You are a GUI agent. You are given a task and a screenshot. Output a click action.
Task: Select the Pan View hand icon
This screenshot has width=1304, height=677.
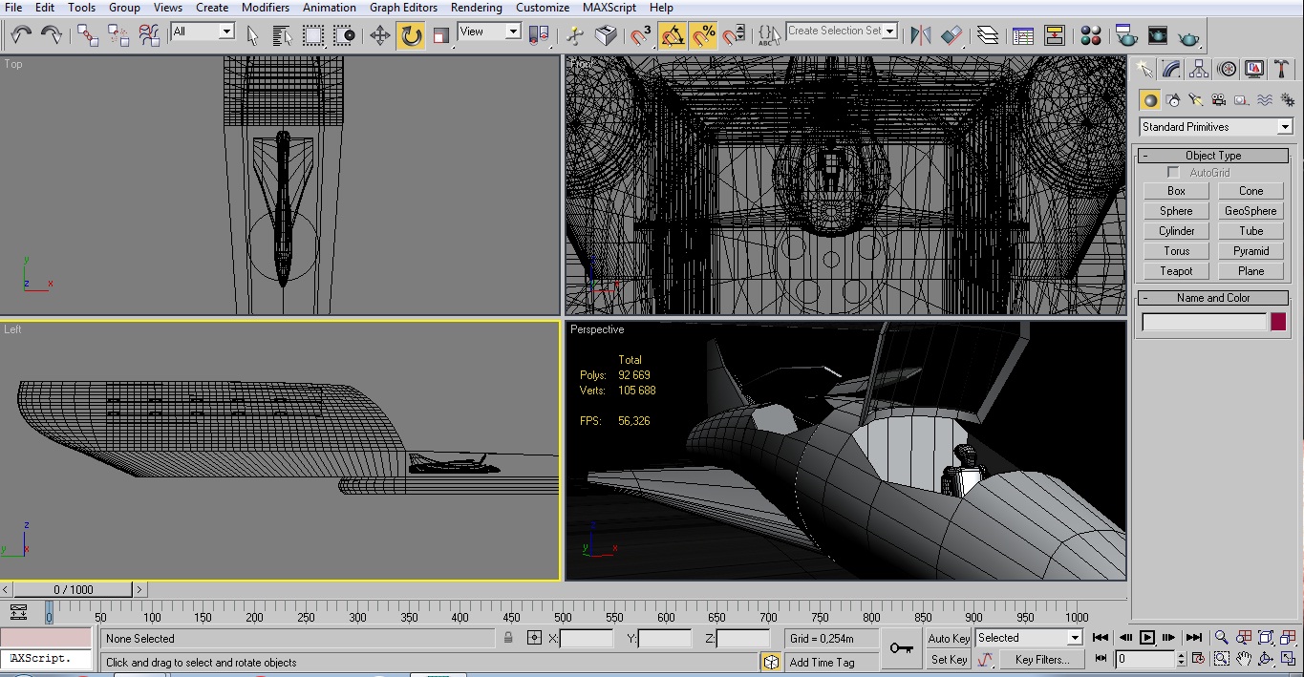pyautogui.click(x=1244, y=659)
